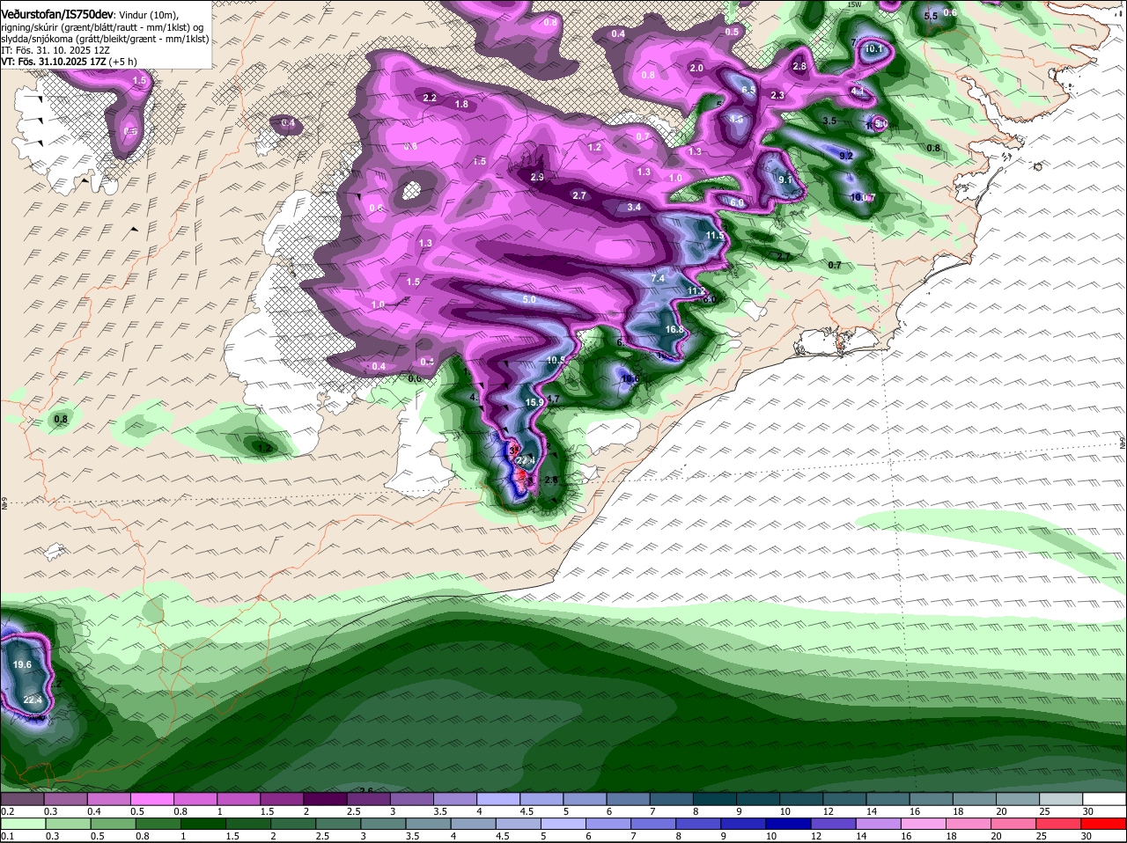Click the 10.5 precipitation value
This screenshot has width=1127, height=843.
click(556, 360)
